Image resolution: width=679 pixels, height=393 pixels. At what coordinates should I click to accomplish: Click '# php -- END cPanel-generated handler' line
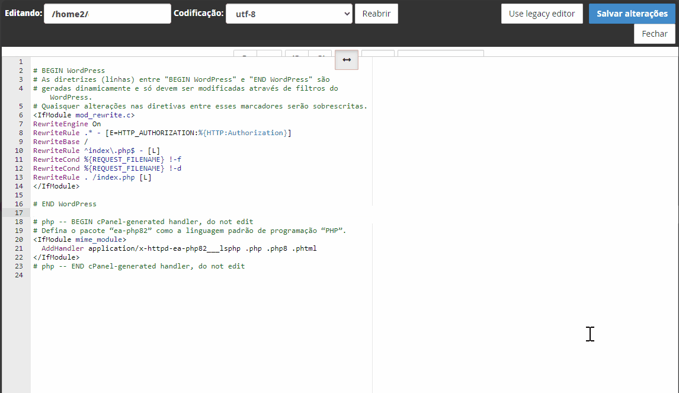(139, 266)
